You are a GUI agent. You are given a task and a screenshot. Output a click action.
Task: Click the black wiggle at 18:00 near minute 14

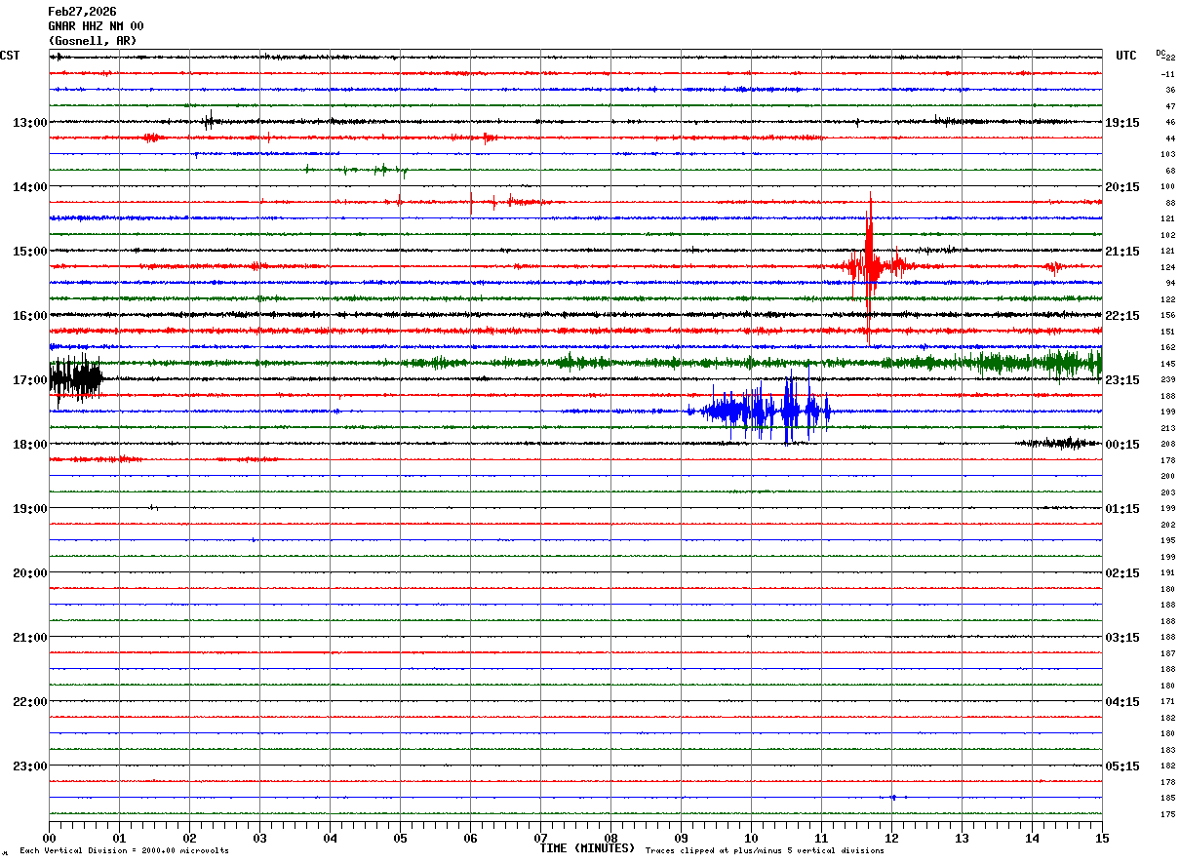(1058, 443)
